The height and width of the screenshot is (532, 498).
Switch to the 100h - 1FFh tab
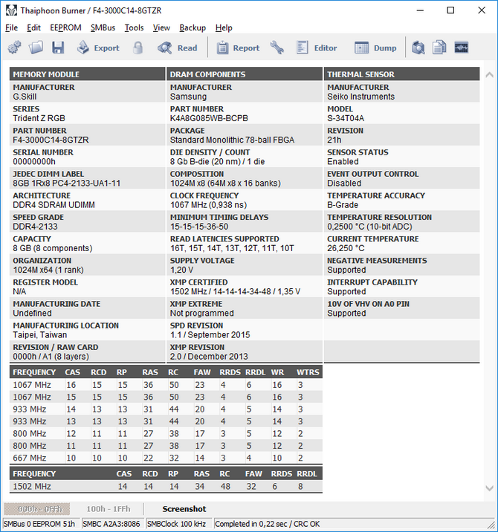(109, 509)
